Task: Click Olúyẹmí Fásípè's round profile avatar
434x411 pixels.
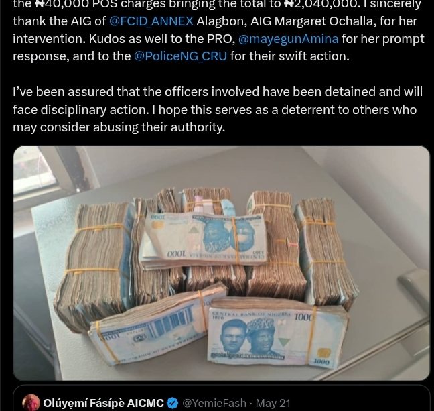Action: pyautogui.click(x=31, y=402)
